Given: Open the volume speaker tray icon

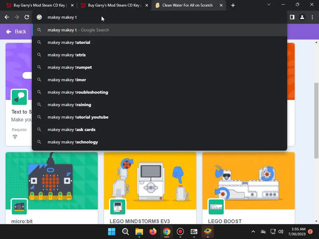Looking at the screenshot, I should pyautogui.click(x=281, y=232).
